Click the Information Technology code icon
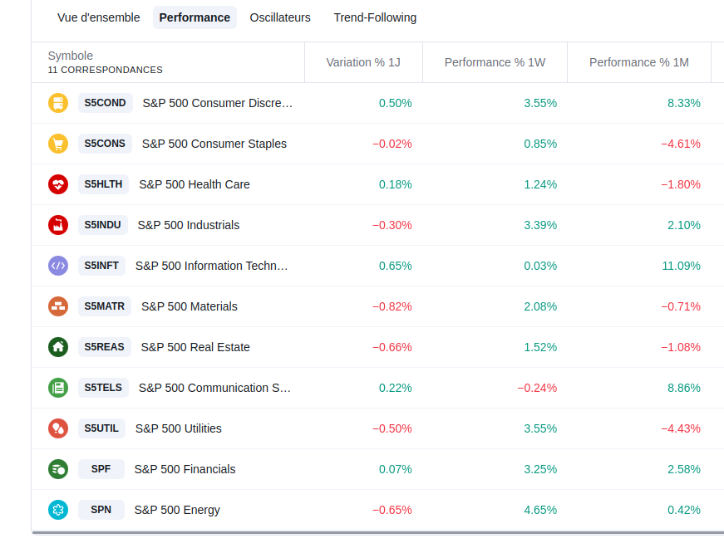This screenshot has width=724, height=548. tap(57, 266)
